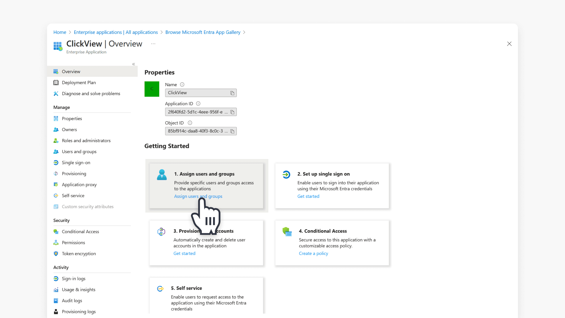View the Application ID info icon
Screen dimensions: 565x318
click(x=198, y=103)
